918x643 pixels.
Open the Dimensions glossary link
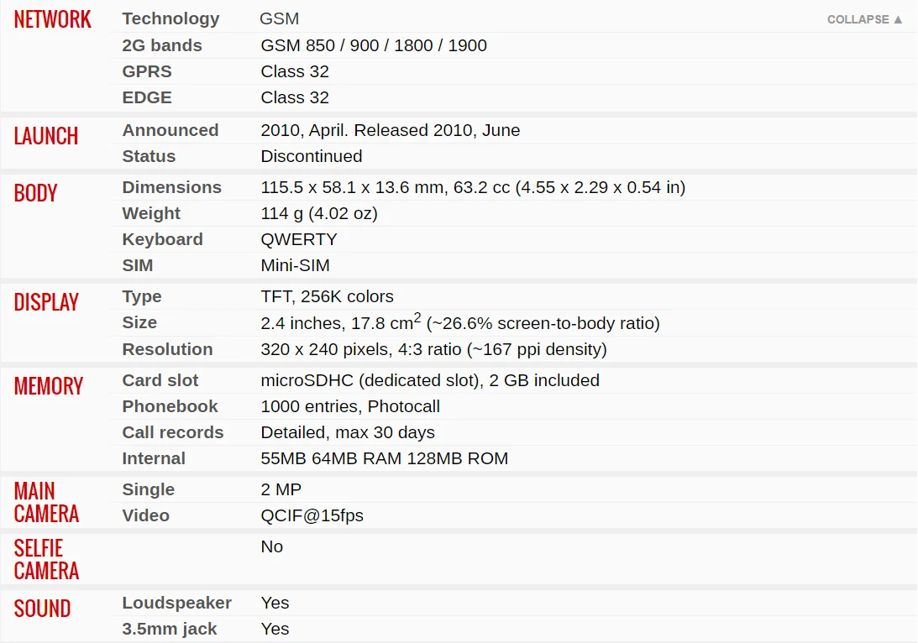pyautogui.click(x=171, y=187)
